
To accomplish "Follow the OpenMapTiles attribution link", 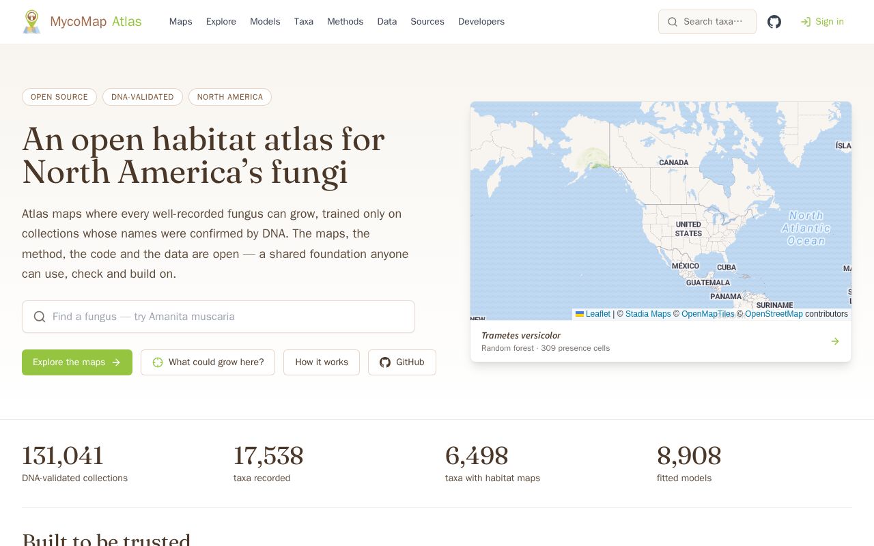I will click(x=708, y=314).
